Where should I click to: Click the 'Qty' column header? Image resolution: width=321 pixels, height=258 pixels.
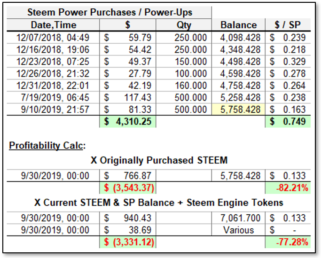[x=184, y=25]
